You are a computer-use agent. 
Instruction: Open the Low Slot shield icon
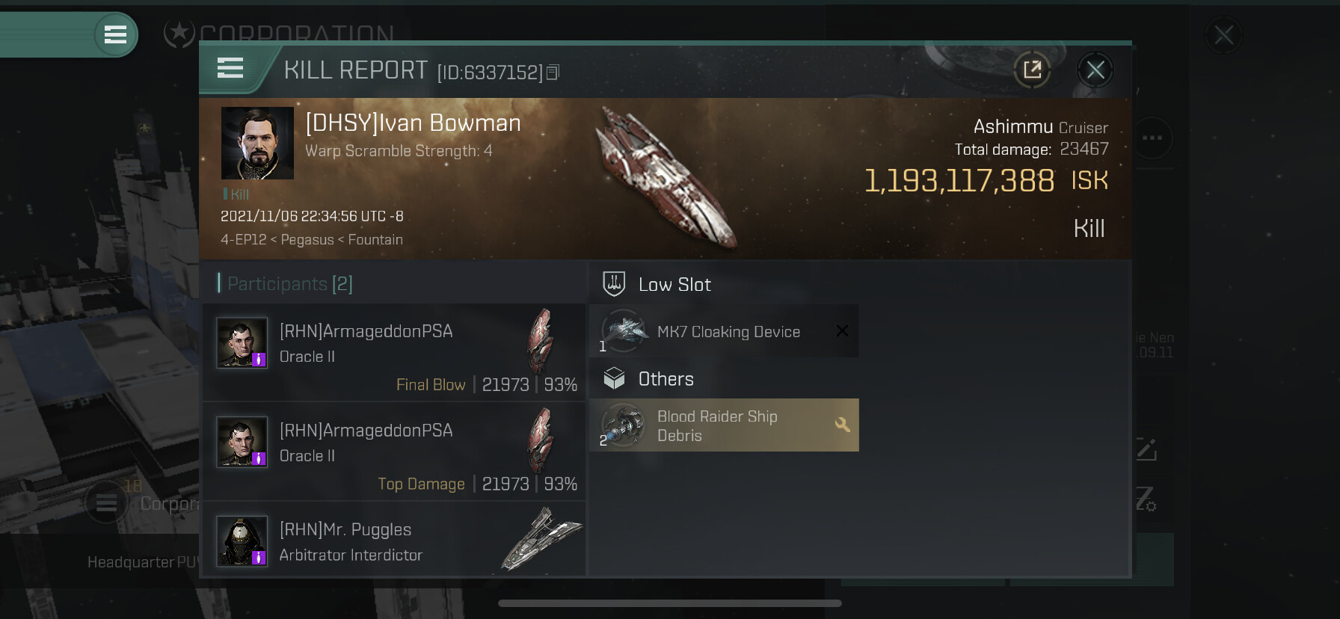click(614, 284)
